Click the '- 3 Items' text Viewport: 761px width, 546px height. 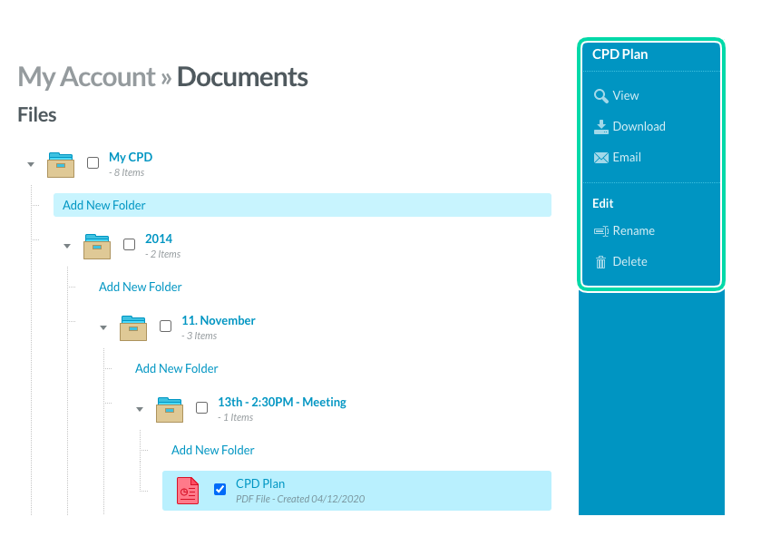(x=200, y=336)
